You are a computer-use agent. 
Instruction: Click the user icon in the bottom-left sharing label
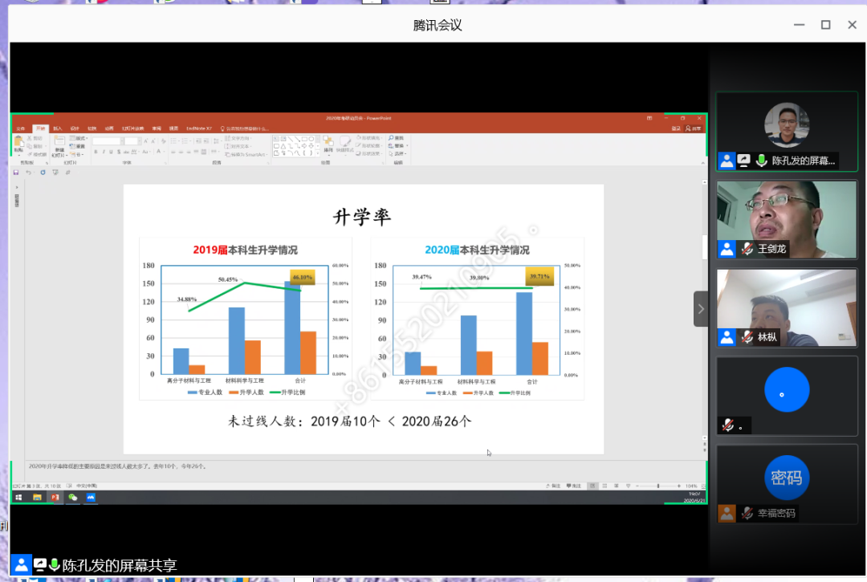22,565
